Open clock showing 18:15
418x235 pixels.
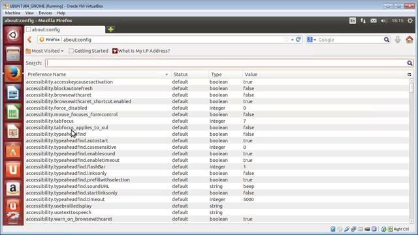point(397,20)
